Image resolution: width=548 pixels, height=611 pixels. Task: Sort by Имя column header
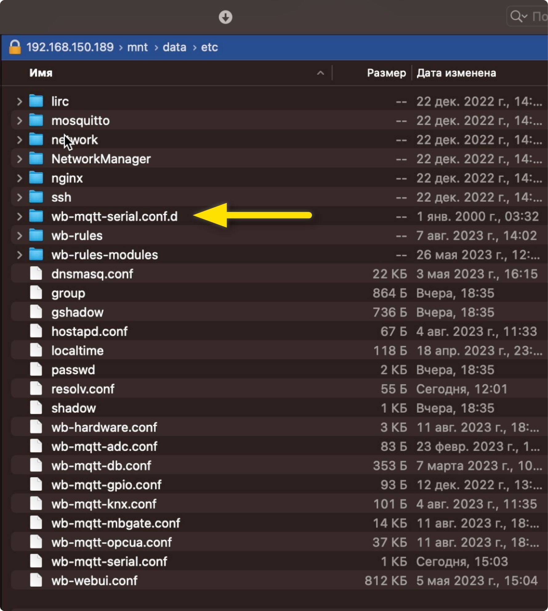tap(41, 73)
